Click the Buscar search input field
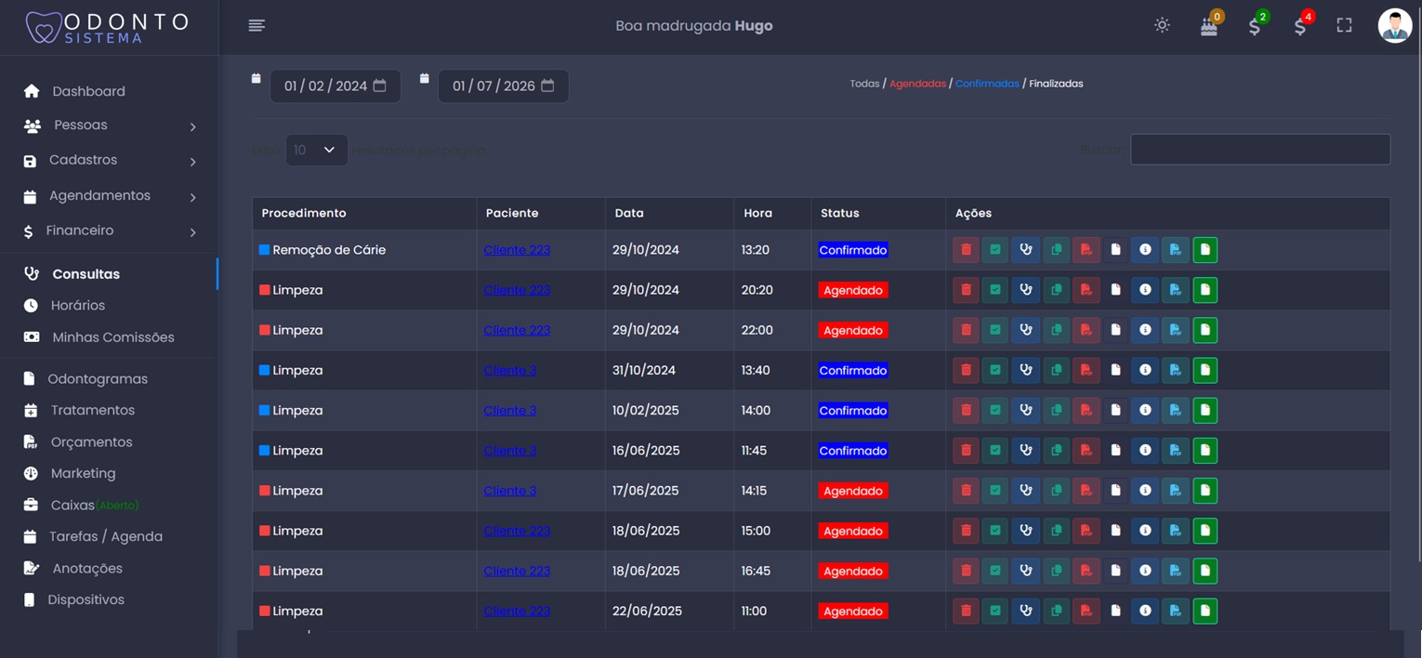 [1260, 150]
